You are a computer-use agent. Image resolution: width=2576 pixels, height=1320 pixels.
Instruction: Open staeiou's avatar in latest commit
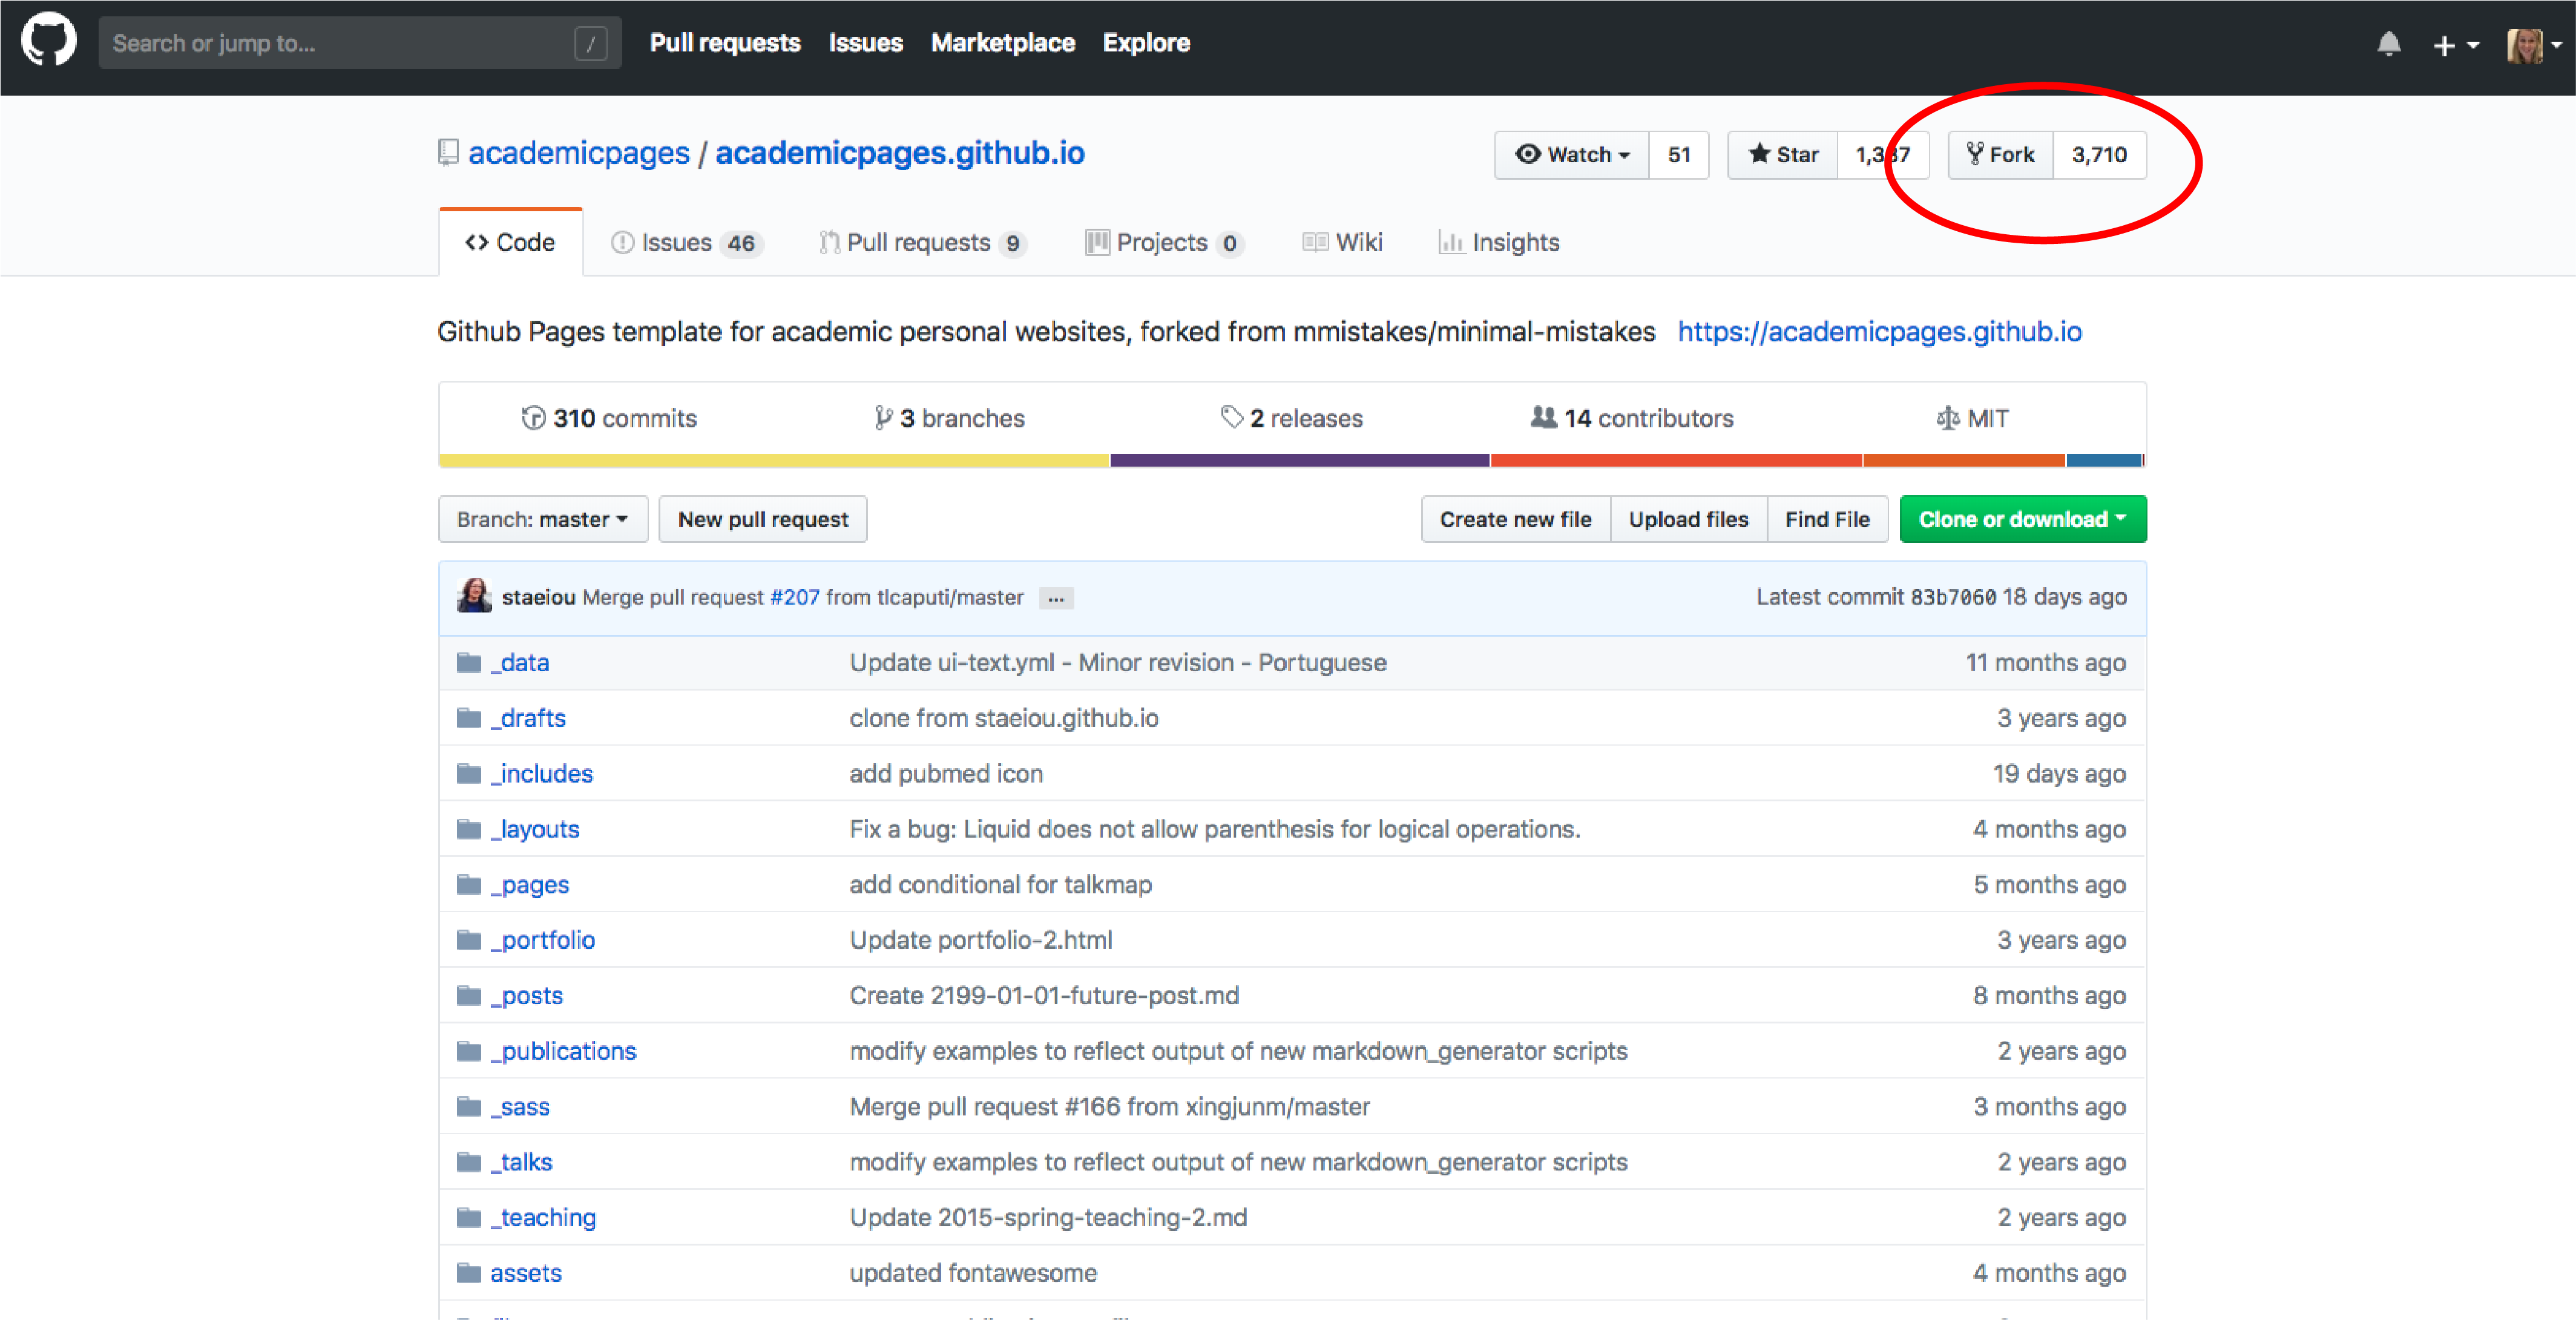[x=474, y=596]
